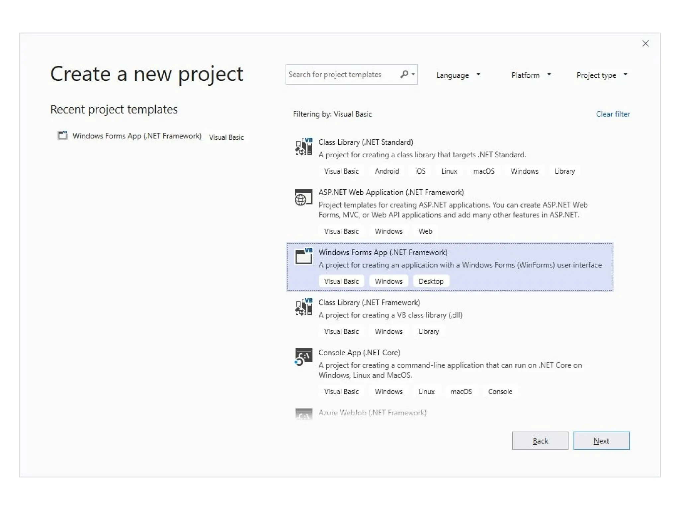Select the Console App (.NET Core) template title
This screenshot has width=680, height=510.
pyautogui.click(x=359, y=352)
